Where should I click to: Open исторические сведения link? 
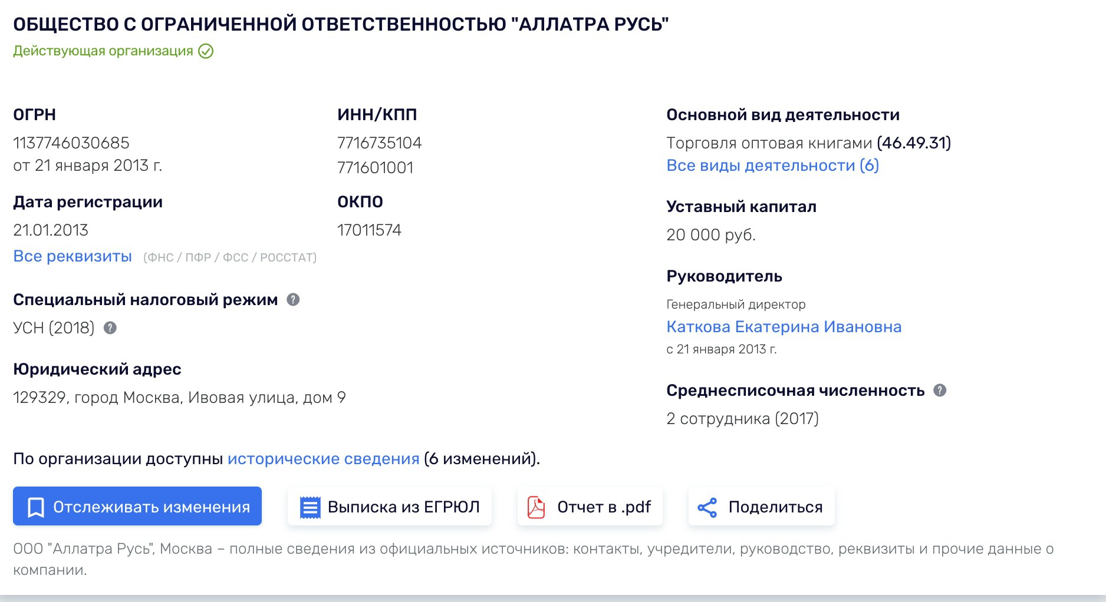coord(323,459)
